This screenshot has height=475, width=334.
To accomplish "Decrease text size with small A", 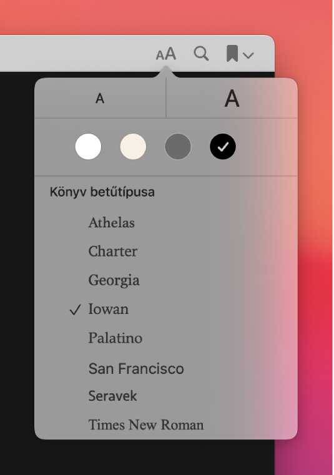I will pos(100,98).
